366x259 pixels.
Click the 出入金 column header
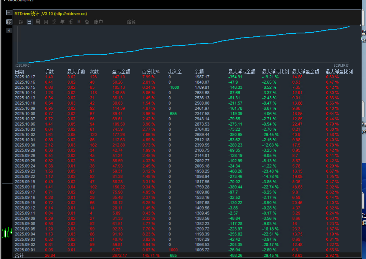(175, 72)
